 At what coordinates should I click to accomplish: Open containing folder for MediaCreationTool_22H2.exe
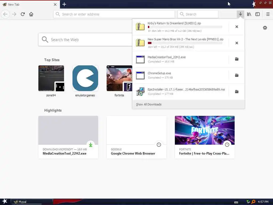[x=237, y=59]
